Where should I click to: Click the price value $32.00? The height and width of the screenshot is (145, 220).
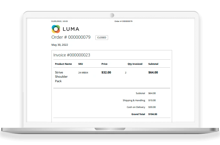point(106,72)
